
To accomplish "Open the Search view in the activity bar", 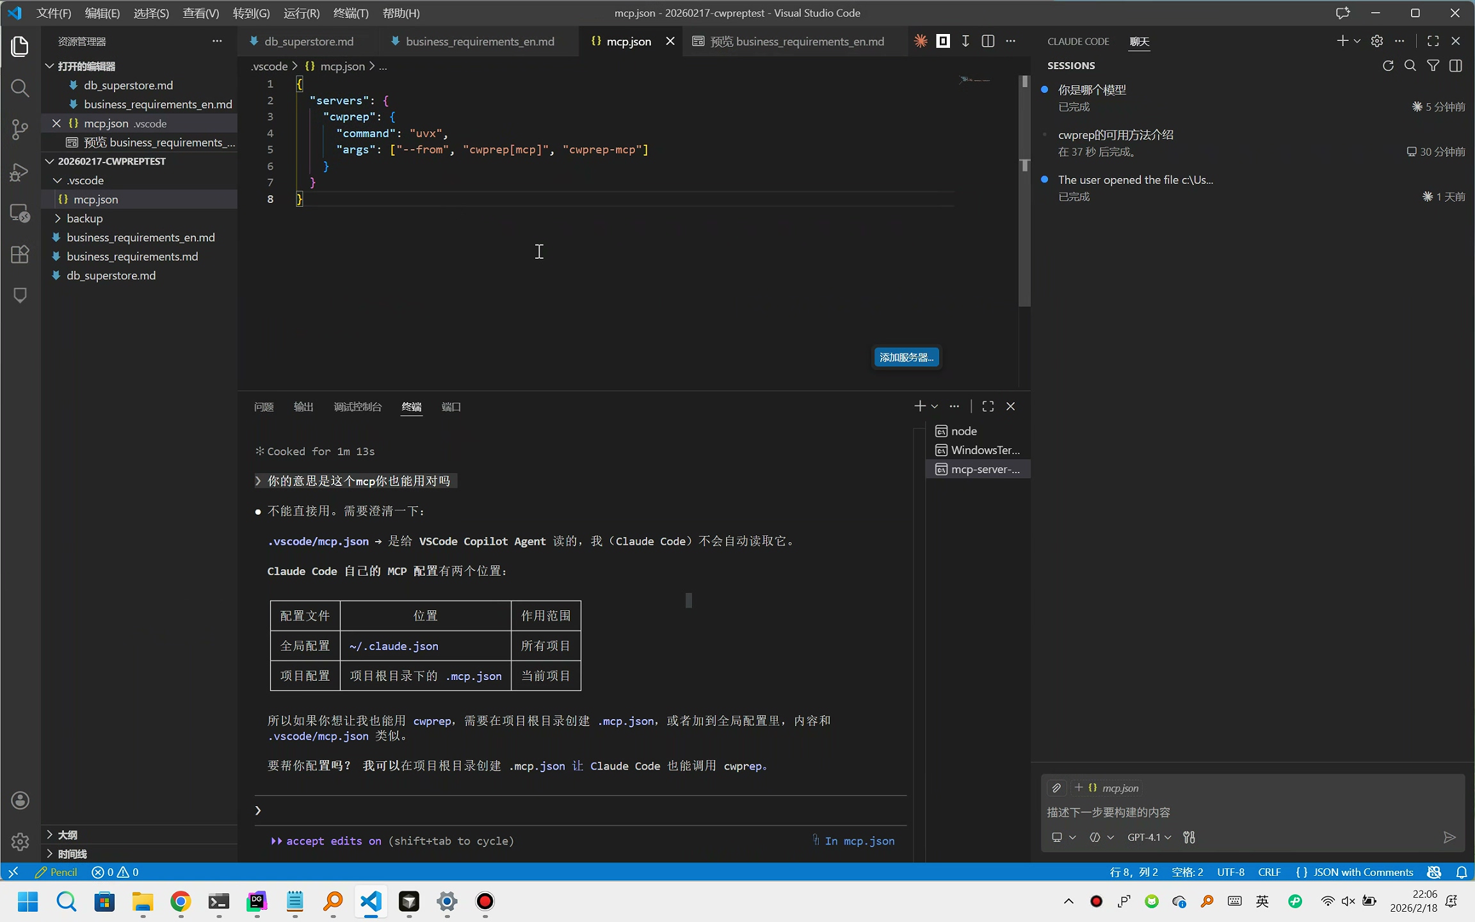I will click(x=20, y=88).
